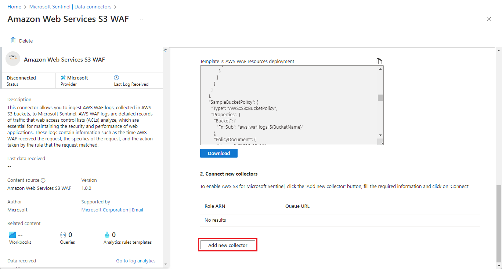502x269 pixels.
Task: Open Go to log analytics link
Action: [136, 261]
